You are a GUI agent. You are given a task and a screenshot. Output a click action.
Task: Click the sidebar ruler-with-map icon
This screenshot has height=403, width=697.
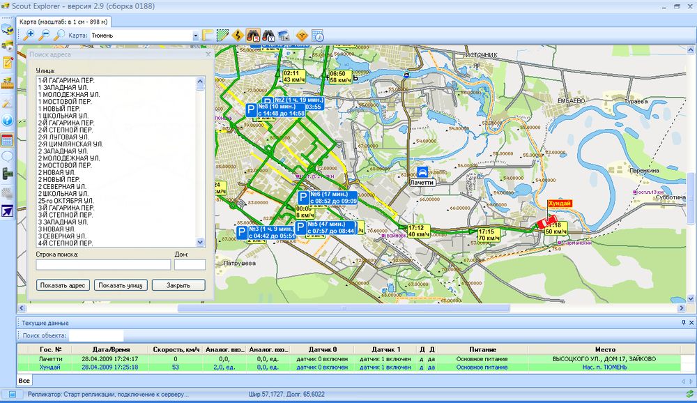[8, 83]
